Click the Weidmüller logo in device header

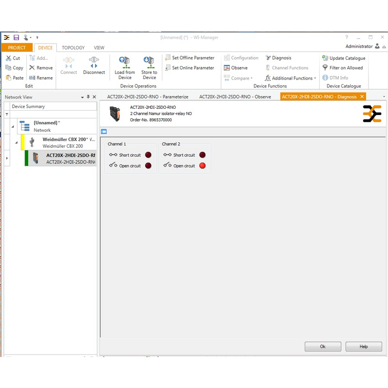(372, 114)
